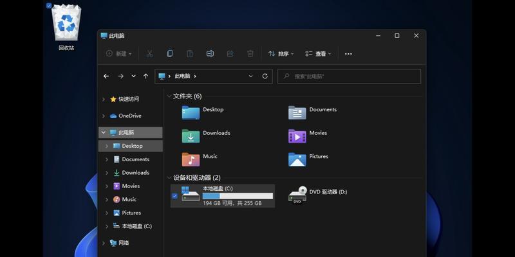Click the chevron after 此电脑 in address bar
Image resolution: width=515 pixels, height=257 pixels.
[x=195, y=76]
